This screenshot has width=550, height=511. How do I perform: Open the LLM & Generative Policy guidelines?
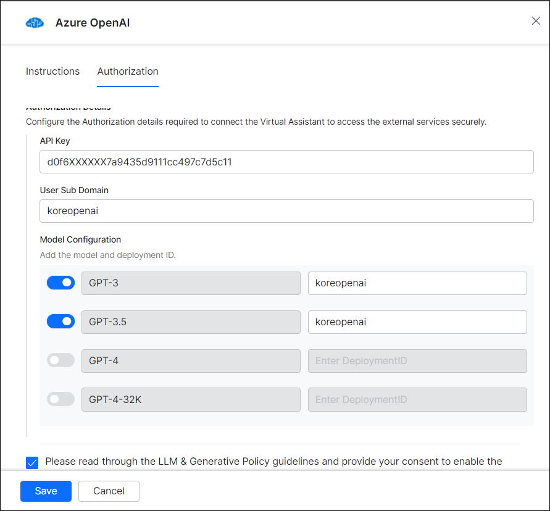click(x=223, y=461)
